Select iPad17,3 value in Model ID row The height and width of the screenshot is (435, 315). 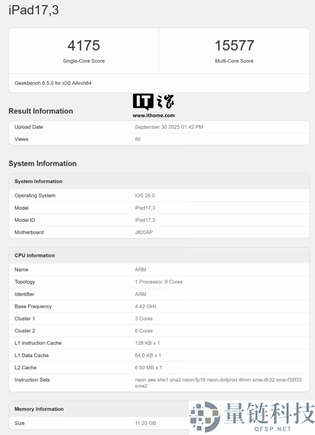(x=145, y=220)
